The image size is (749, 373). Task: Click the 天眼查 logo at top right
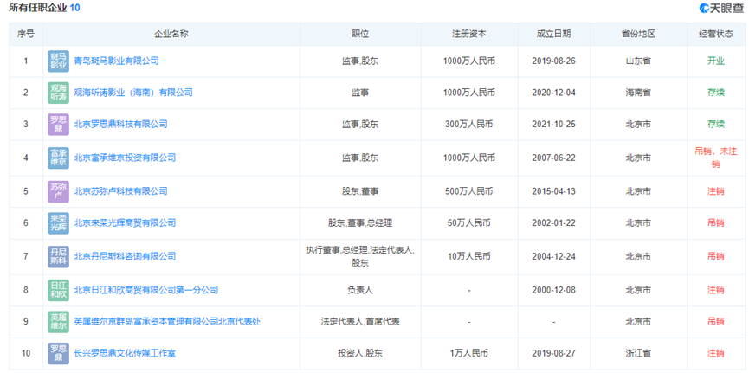click(720, 9)
